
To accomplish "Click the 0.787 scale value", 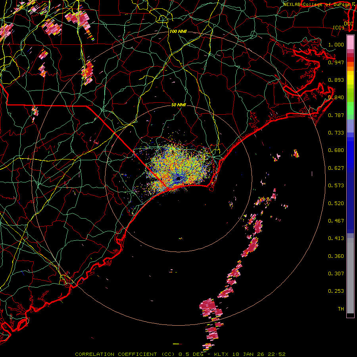I will click(x=336, y=115).
